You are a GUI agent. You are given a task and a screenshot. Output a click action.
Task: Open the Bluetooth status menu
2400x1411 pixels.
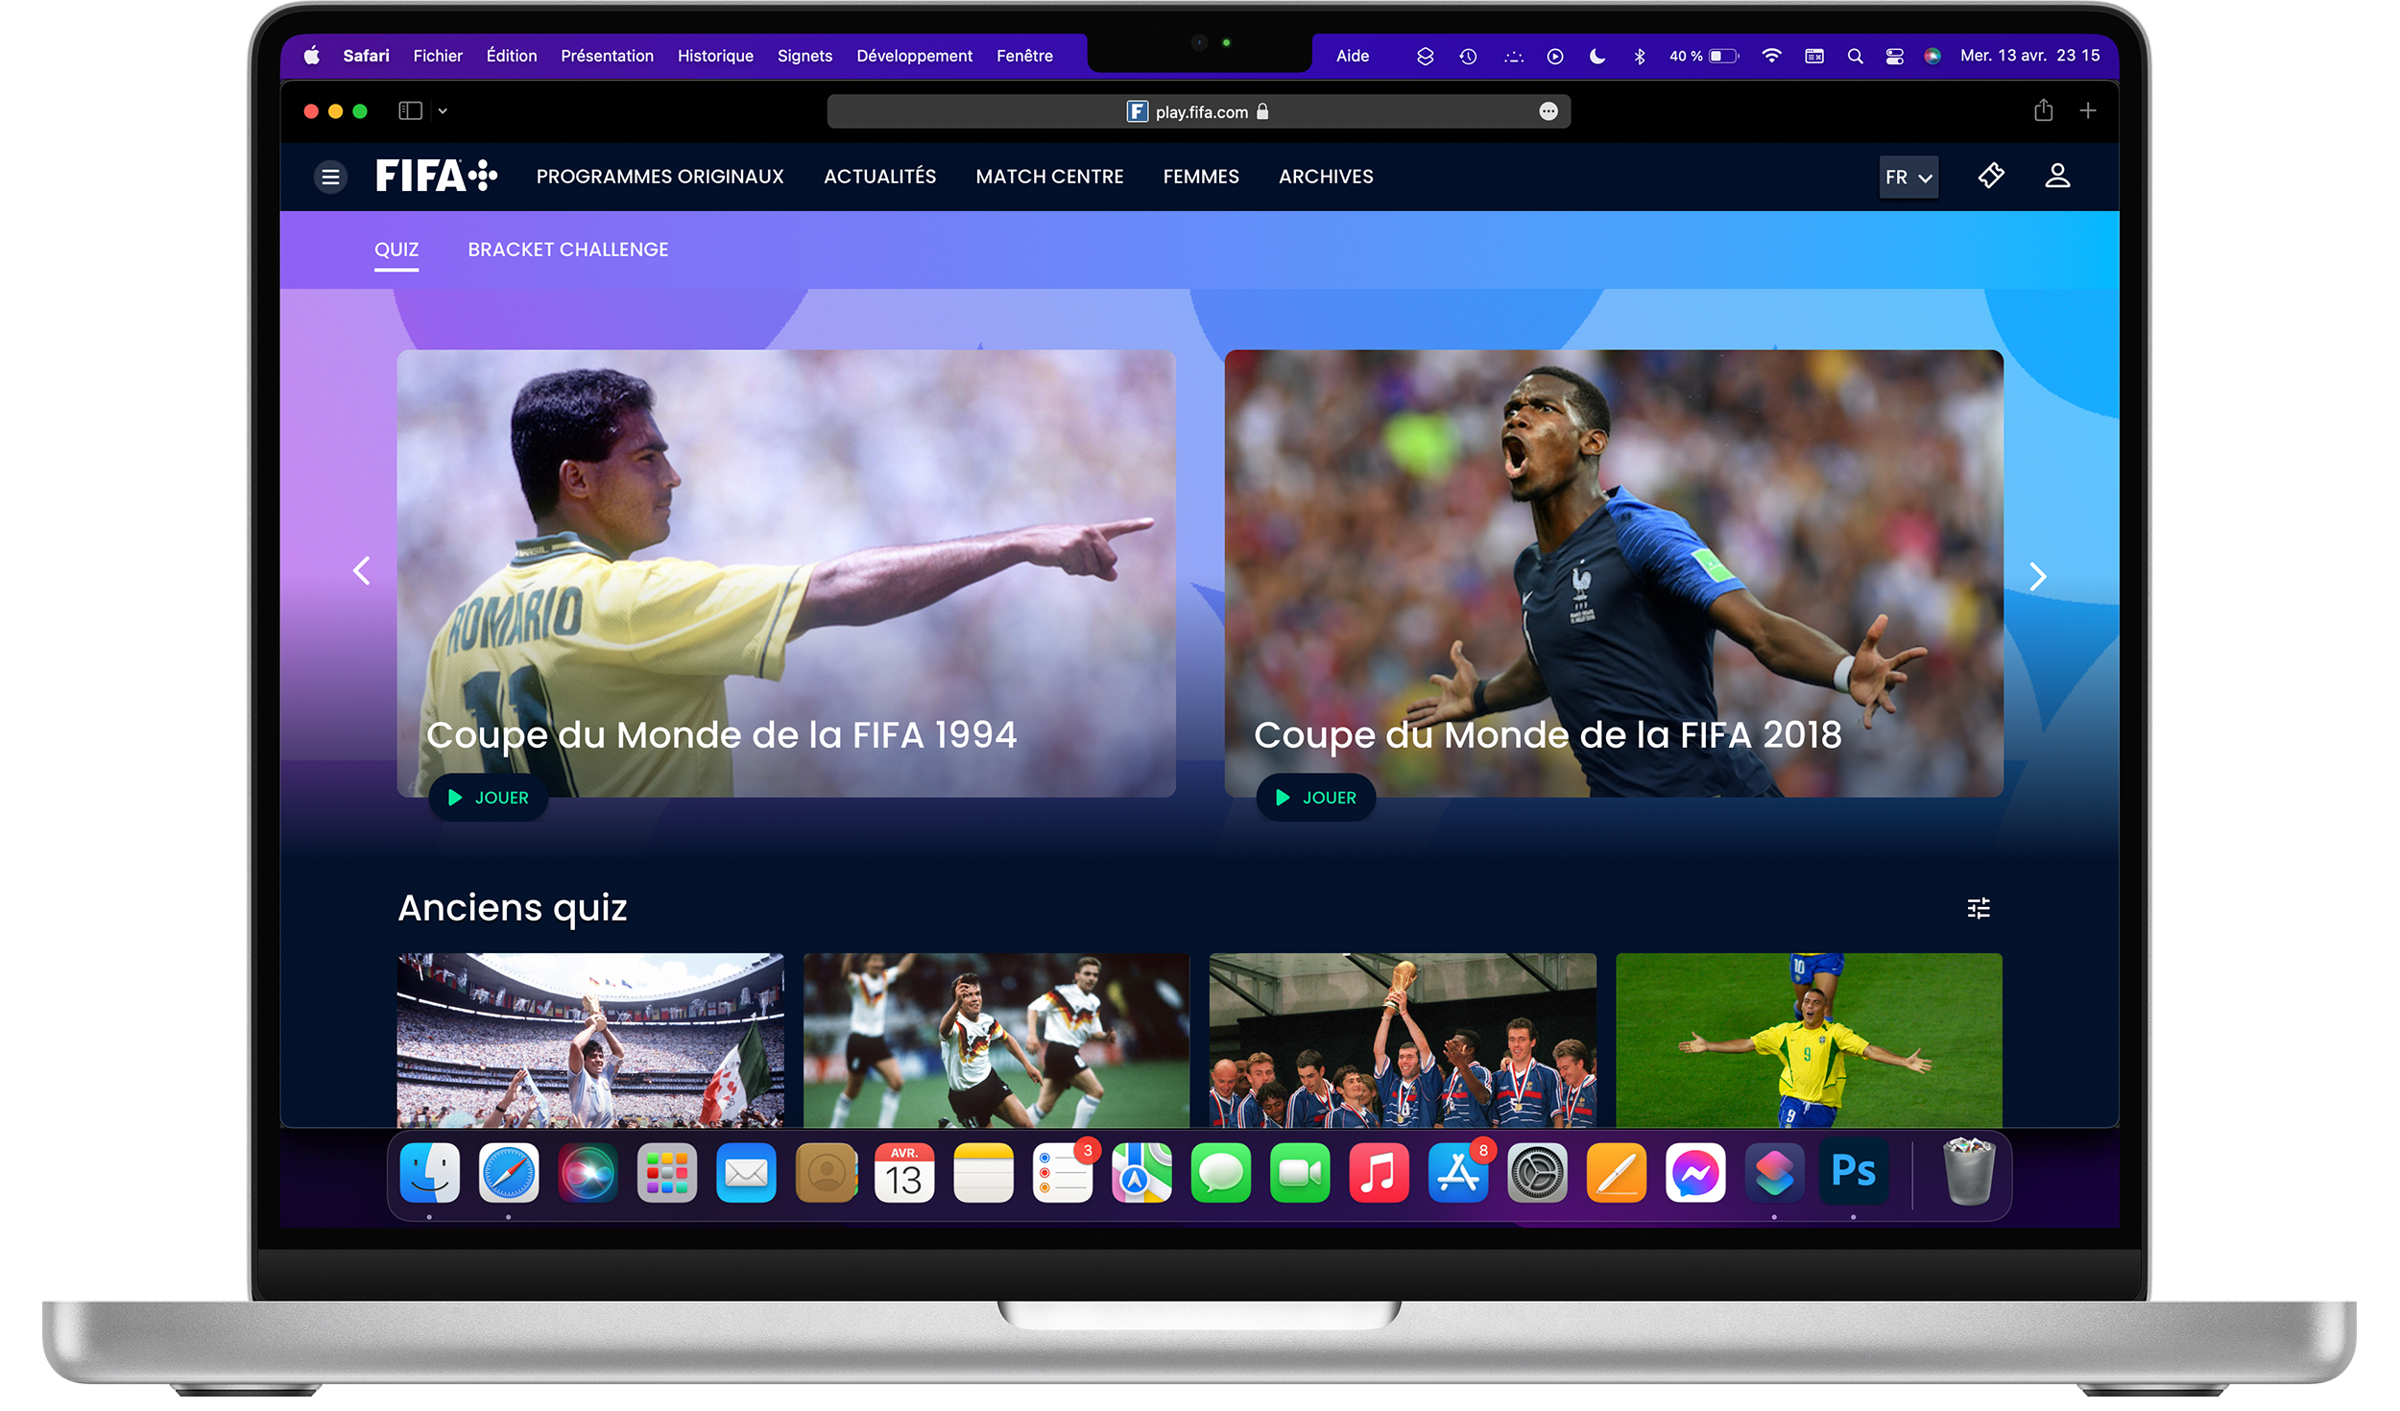click(x=1639, y=57)
